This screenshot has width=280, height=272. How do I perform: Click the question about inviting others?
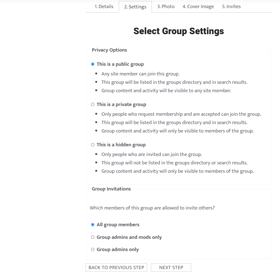point(152,208)
